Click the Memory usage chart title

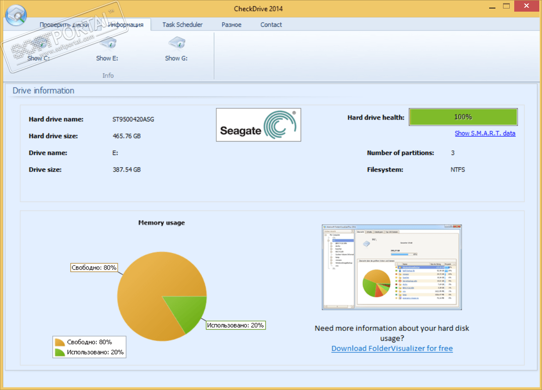[x=162, y=223]
